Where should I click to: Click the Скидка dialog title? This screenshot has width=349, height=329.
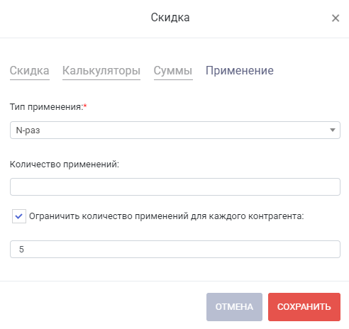170,18
